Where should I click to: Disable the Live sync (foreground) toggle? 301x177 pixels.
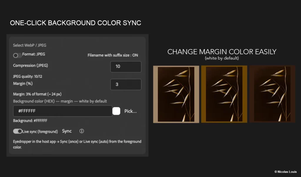pyautogui.click(x=18, y=131)
